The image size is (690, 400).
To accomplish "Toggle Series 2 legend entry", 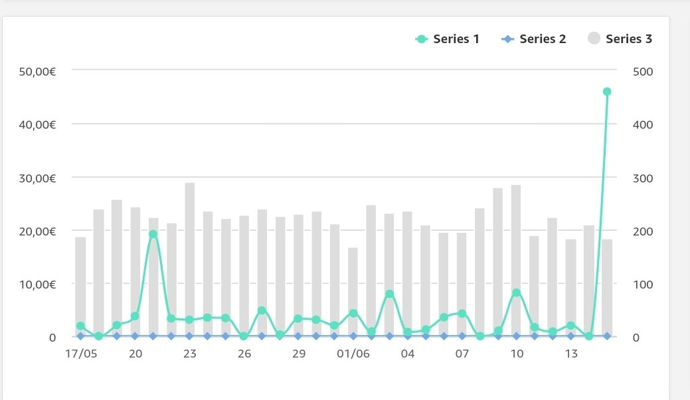I will coord(533,39).
